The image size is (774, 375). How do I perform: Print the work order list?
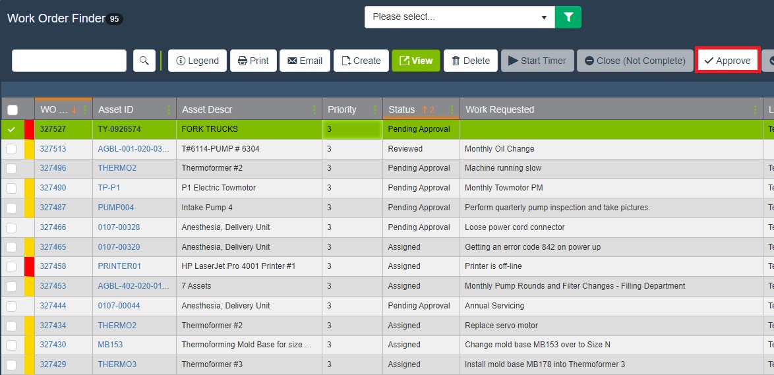pyautogui.click(x=253, y=61)
